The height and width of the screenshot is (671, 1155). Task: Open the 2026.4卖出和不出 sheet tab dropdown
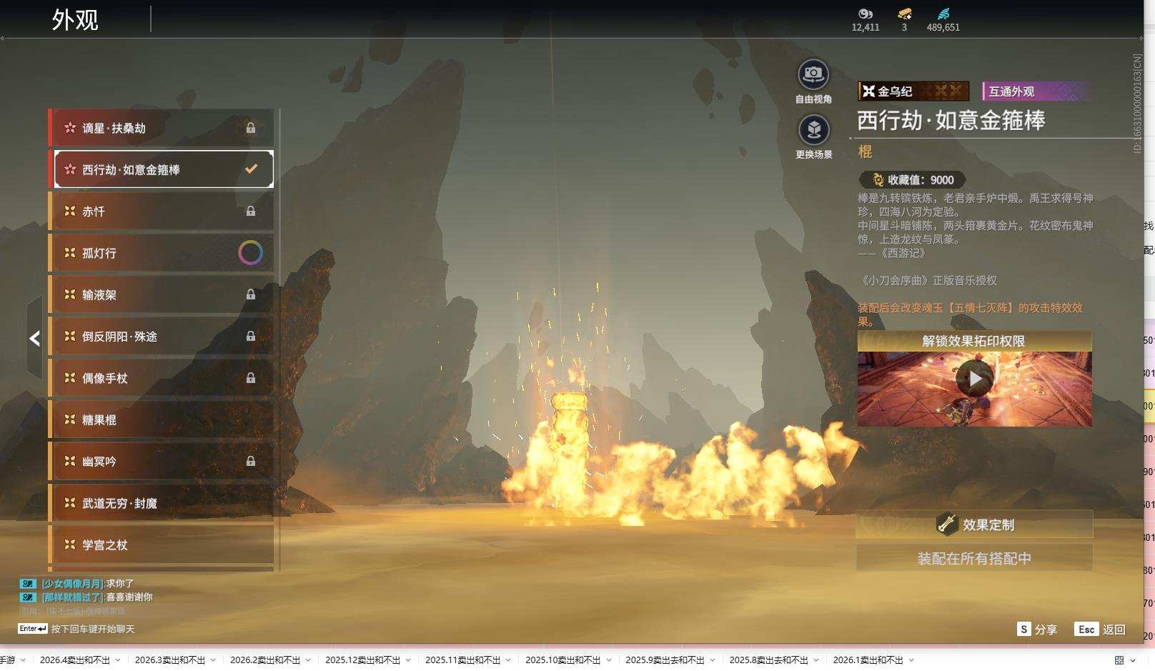(x=118, y=660)
